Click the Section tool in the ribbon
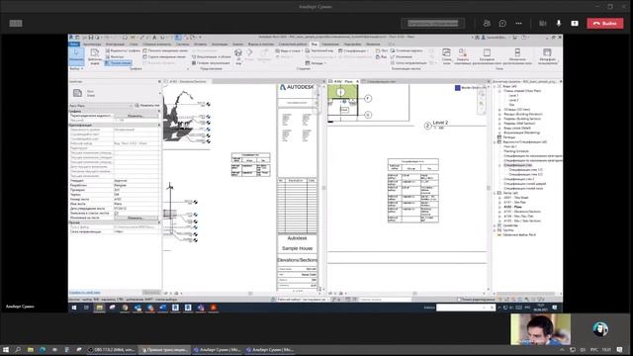The height and width of the screenshot is (356, 633). (x=250, y=55)
